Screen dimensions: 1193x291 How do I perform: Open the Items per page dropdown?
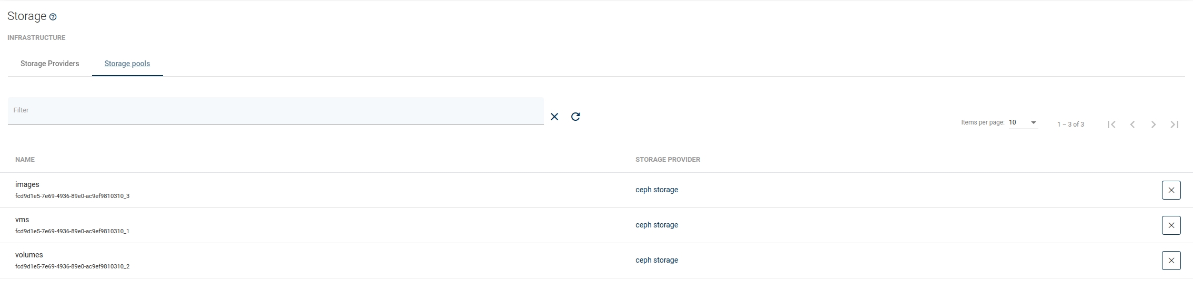point(1023,123)
